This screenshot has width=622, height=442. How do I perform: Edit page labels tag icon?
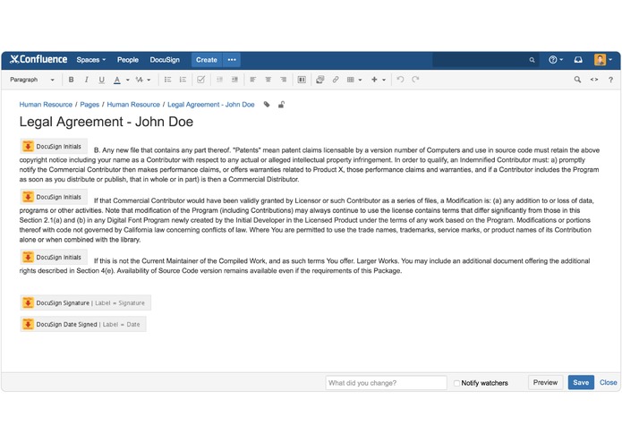pos(267,105)
